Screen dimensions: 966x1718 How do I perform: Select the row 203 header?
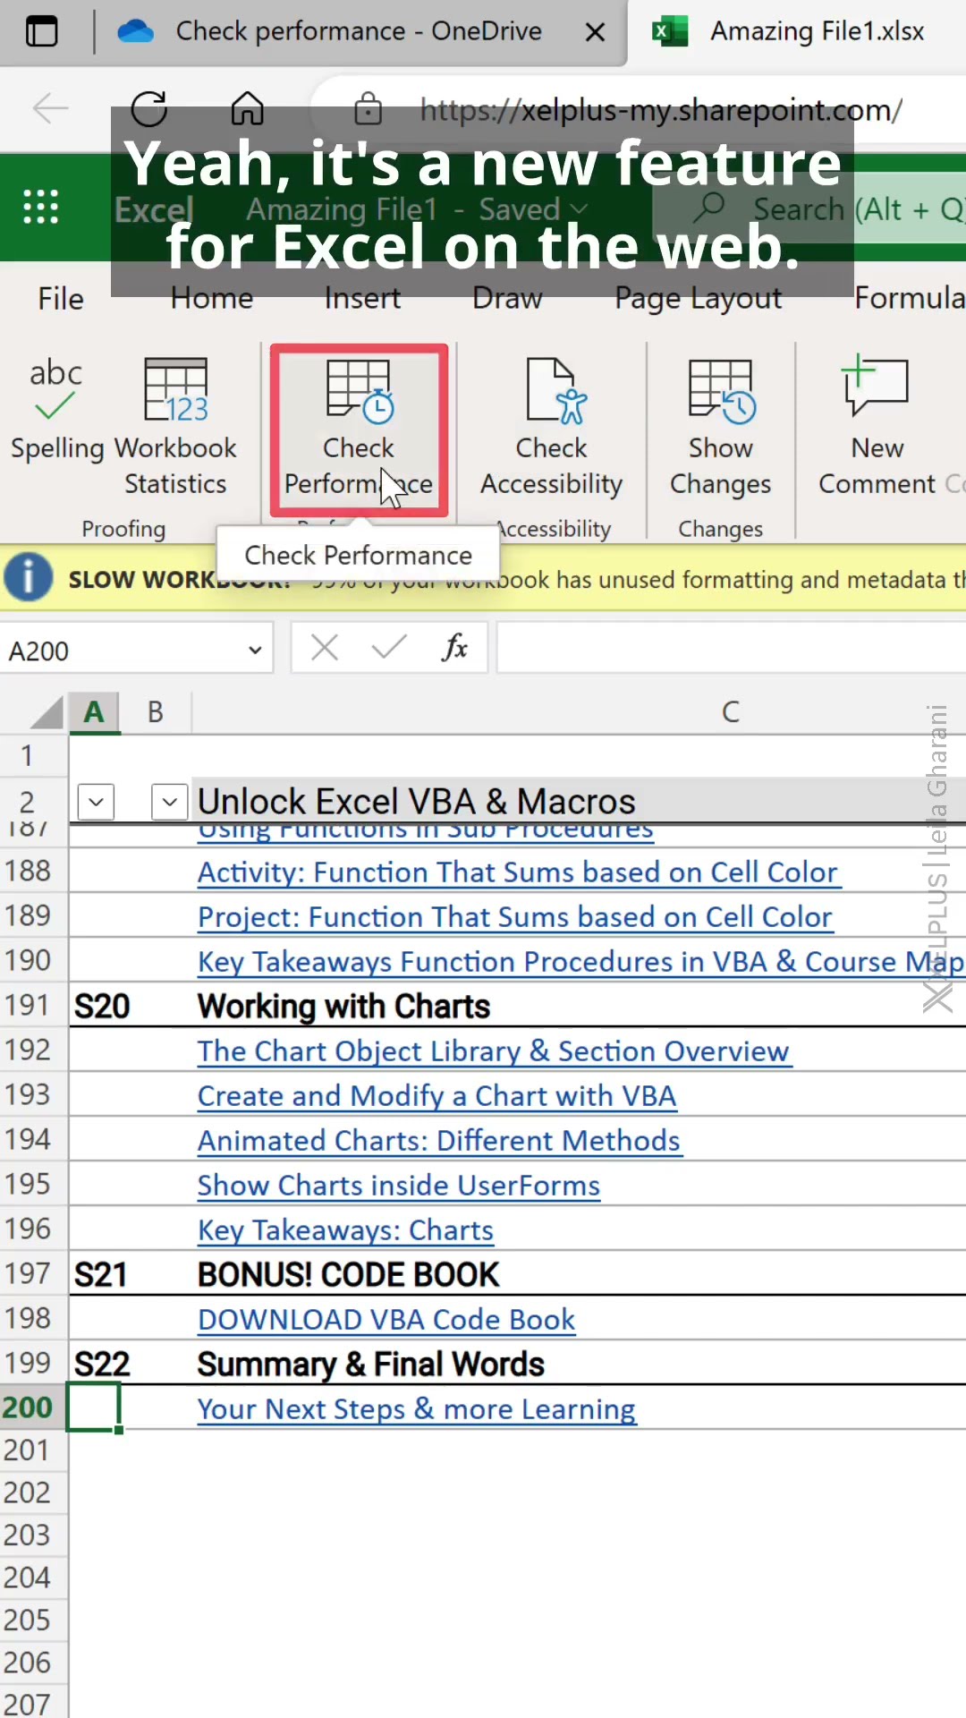point(29,1535)
